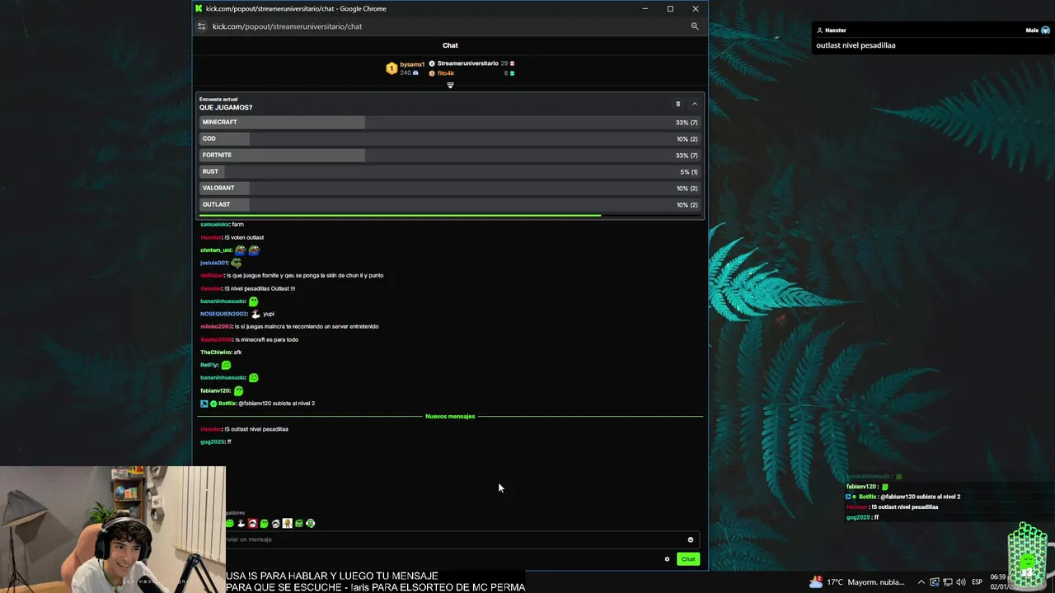Vote for the RUST poll option
The height and width of the screenshot is (593, 1055).
point(450,171)
